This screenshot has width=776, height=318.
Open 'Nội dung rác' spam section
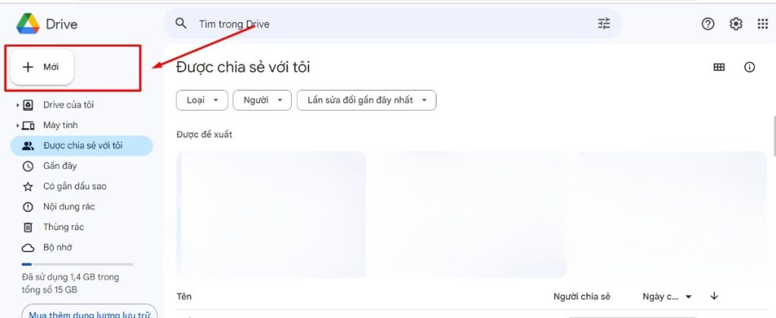(x=69, y=207)
